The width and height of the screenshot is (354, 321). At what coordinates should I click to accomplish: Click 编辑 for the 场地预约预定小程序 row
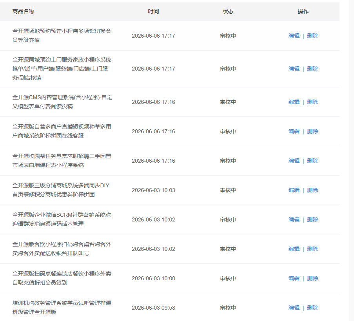(294, 36)
